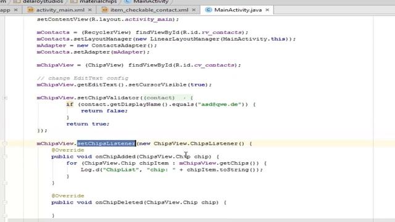
Task: Switch to the activity_main.xml tab
Action: [x=60, y=10]
